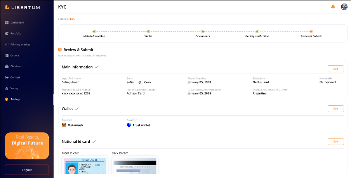Open the Primary market section
Screen dimensions: 351x178
click(20, 44)
